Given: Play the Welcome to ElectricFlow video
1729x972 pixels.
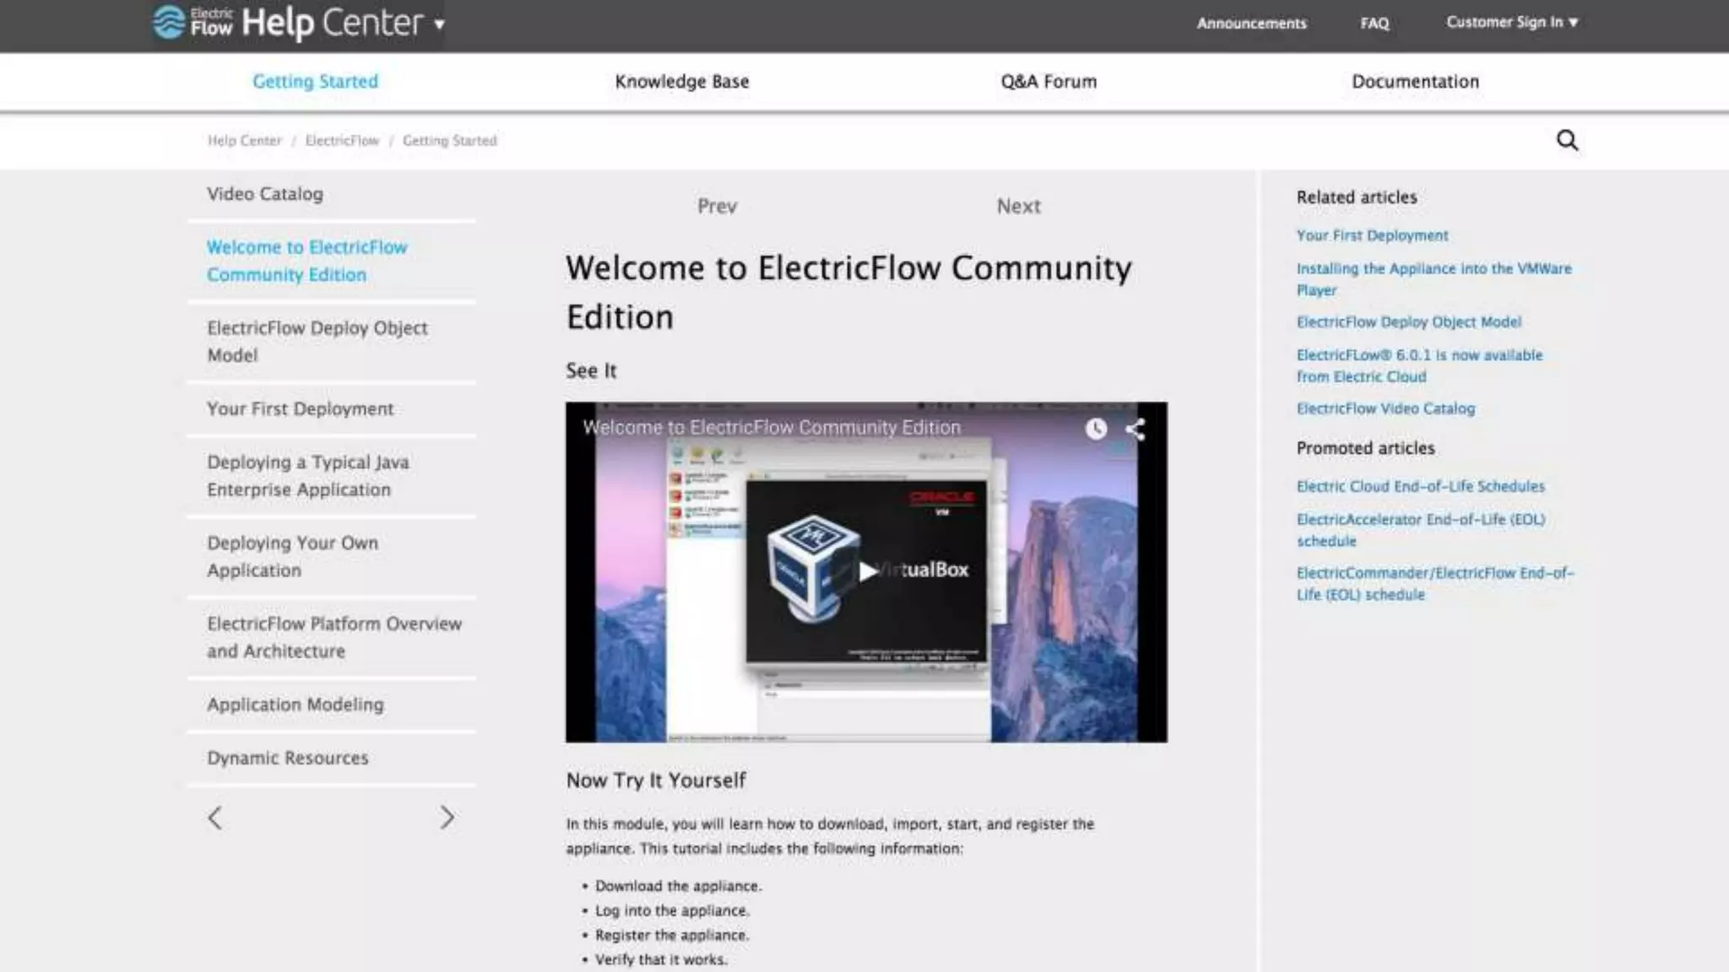Looking at the screenshot, I should tap(867, 571).
